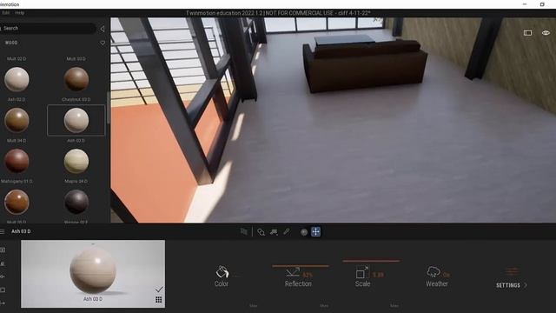Click the viewport layout panel icon
Viewport: 556px width, 313px height.
527,33
